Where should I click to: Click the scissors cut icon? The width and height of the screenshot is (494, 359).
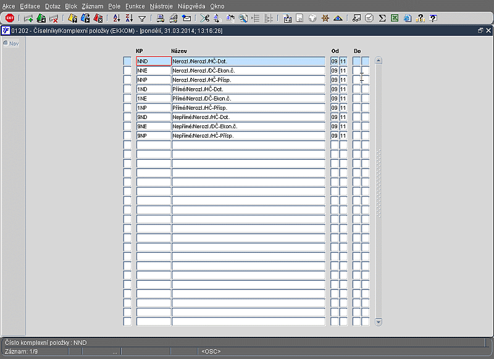click(x=204, y=19)
